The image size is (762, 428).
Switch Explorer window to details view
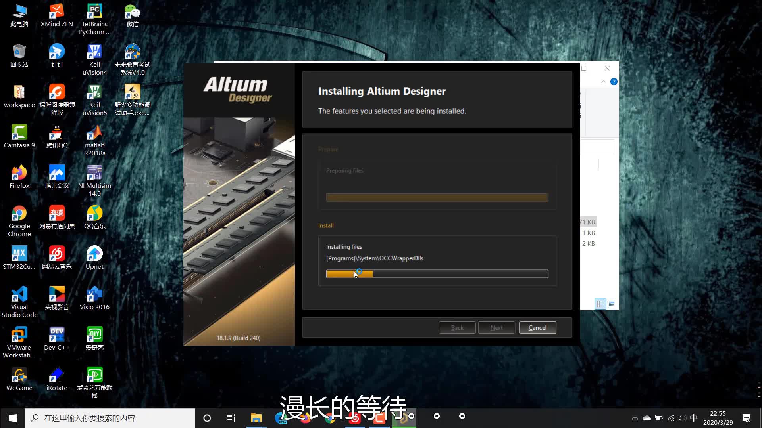600,304
